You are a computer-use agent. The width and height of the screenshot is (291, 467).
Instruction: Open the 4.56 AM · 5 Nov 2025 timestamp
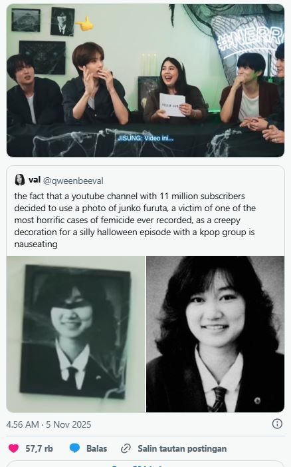coord(48,424)
